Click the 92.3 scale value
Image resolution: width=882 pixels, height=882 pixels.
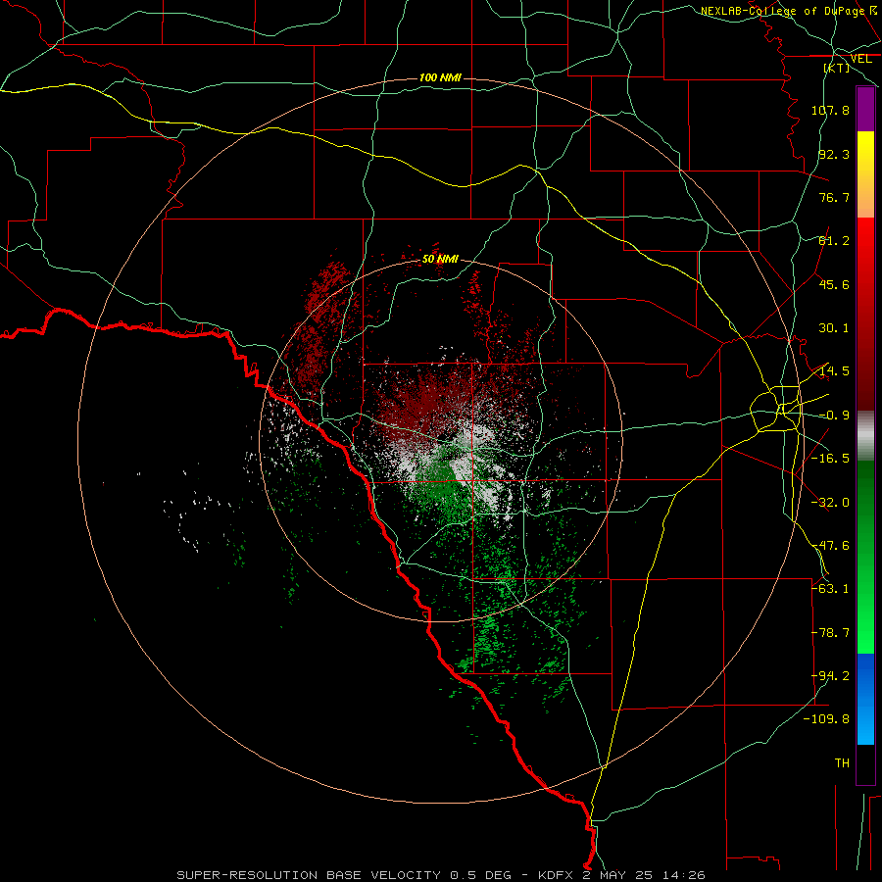(x=834, y=154)
